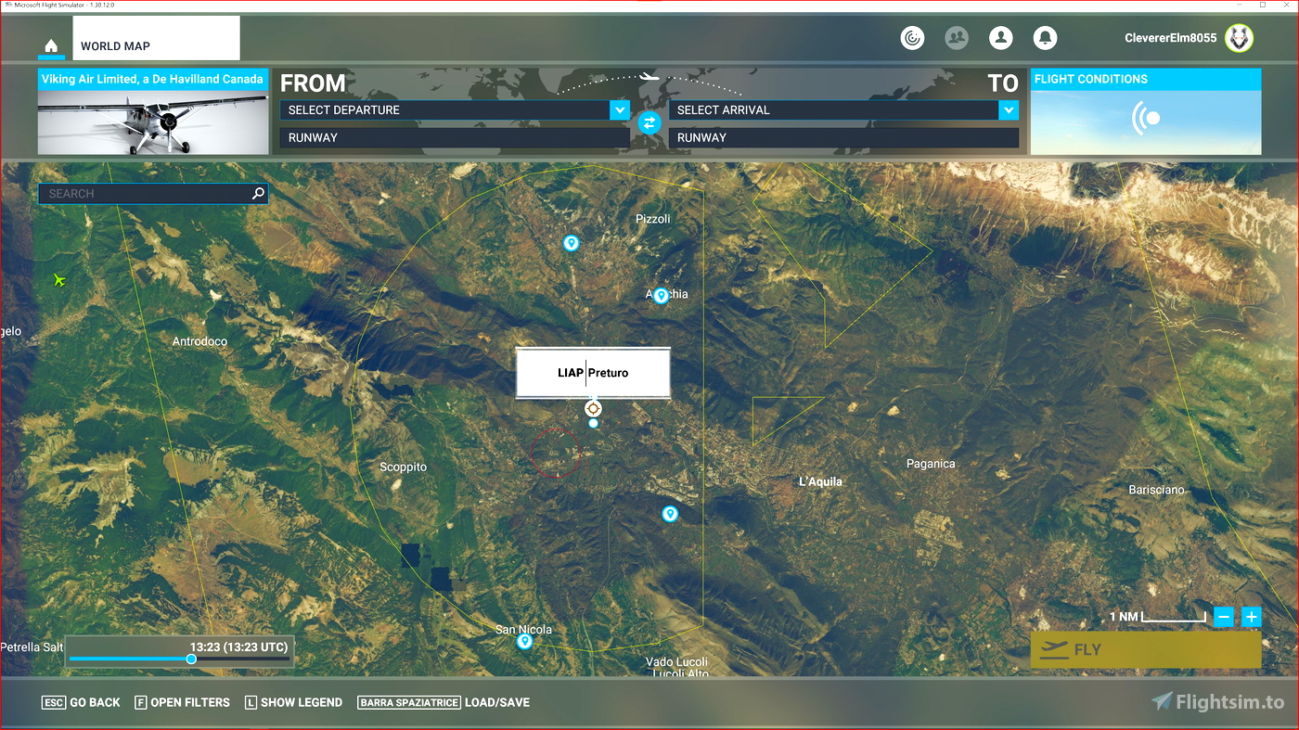Click the Pizzoli town label
Viewport: 1299px width, 730px height.
click(x=652, y=219)
